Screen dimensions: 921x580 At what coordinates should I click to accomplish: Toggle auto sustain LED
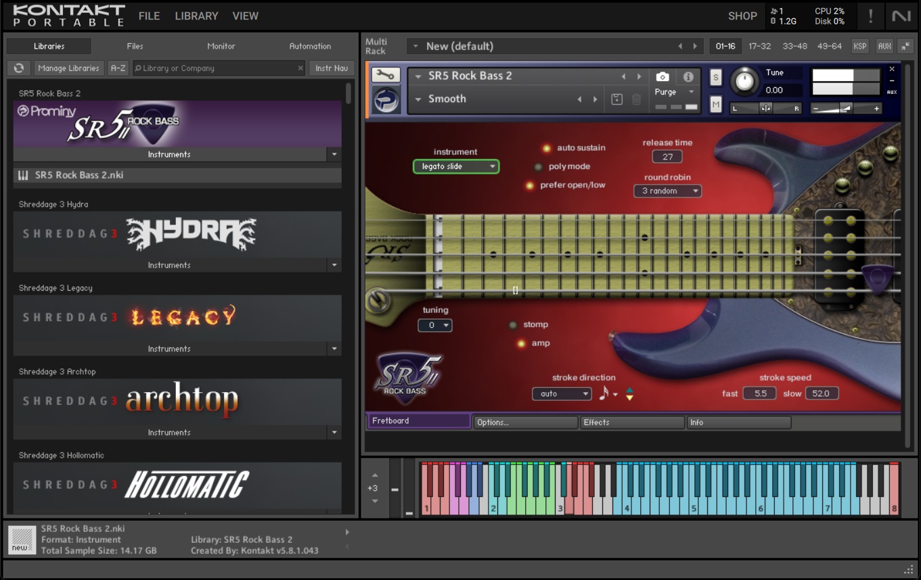tap(547, 148)
